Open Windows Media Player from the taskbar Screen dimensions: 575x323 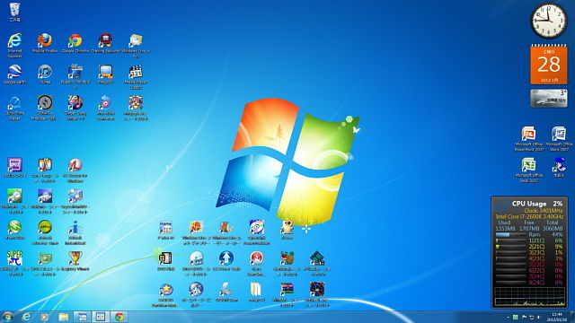(x=44, y=317)
